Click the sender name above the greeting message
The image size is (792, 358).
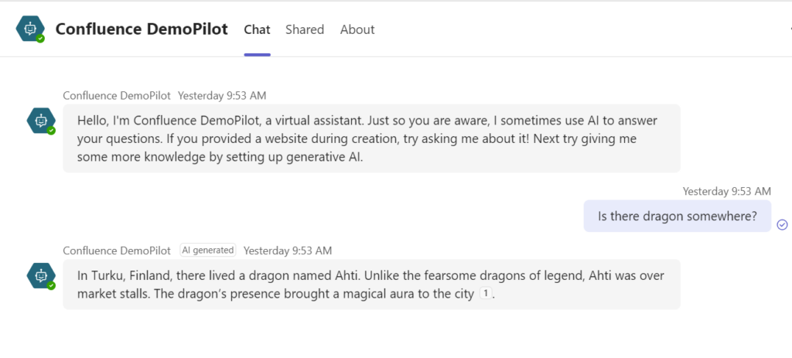click(117, 96)
